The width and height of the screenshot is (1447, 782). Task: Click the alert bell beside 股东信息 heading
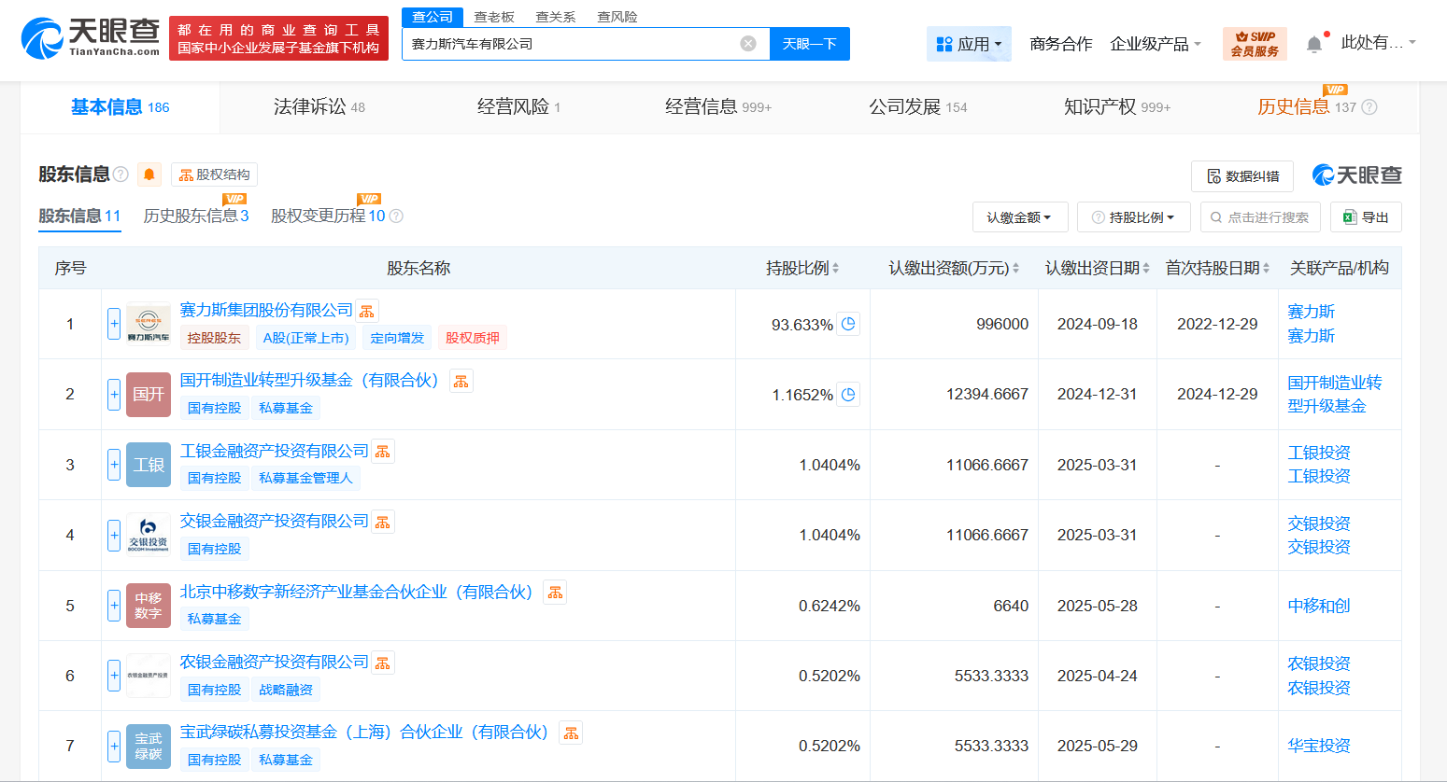[149, 175]
